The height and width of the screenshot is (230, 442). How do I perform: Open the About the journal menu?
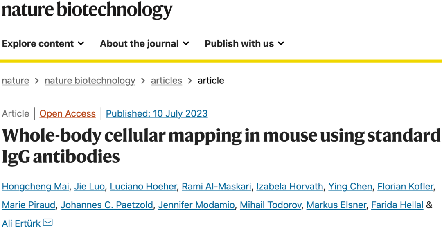(144, 44)
